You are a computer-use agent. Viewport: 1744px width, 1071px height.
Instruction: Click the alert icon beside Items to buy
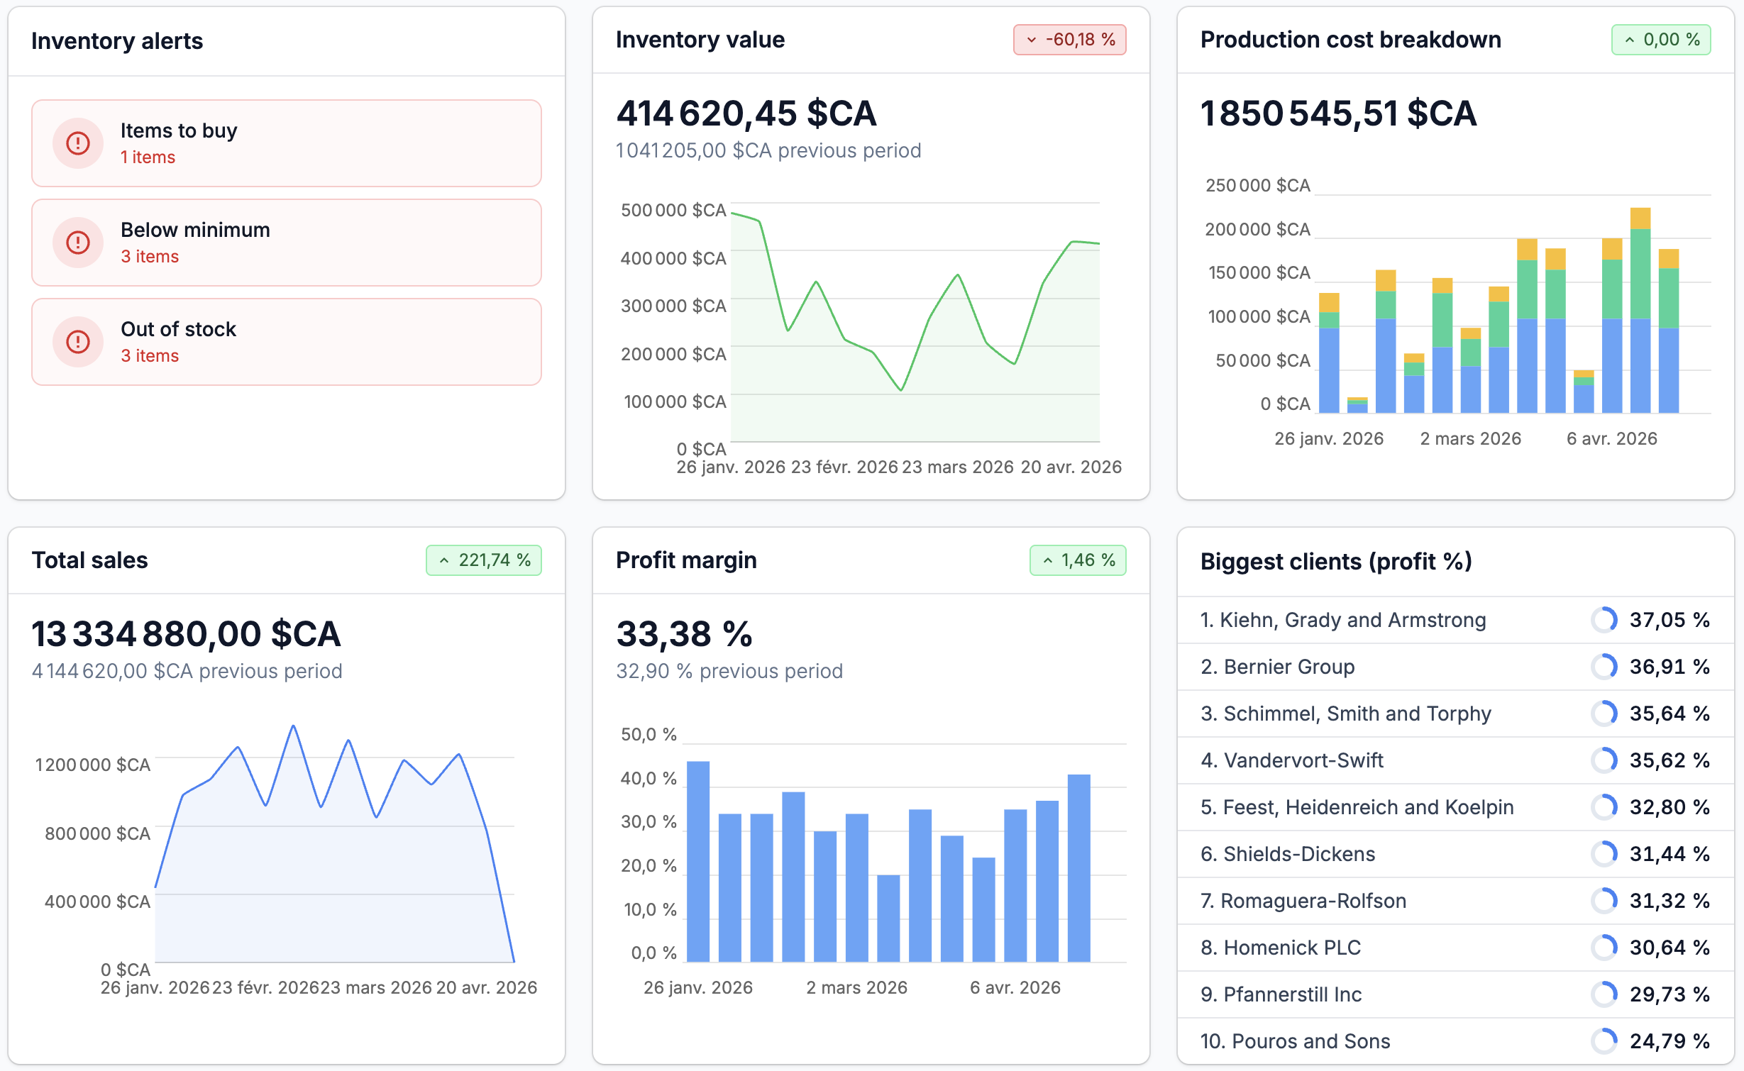[78, 143]
